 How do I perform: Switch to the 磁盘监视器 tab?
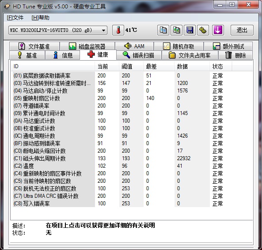point(87,46)
